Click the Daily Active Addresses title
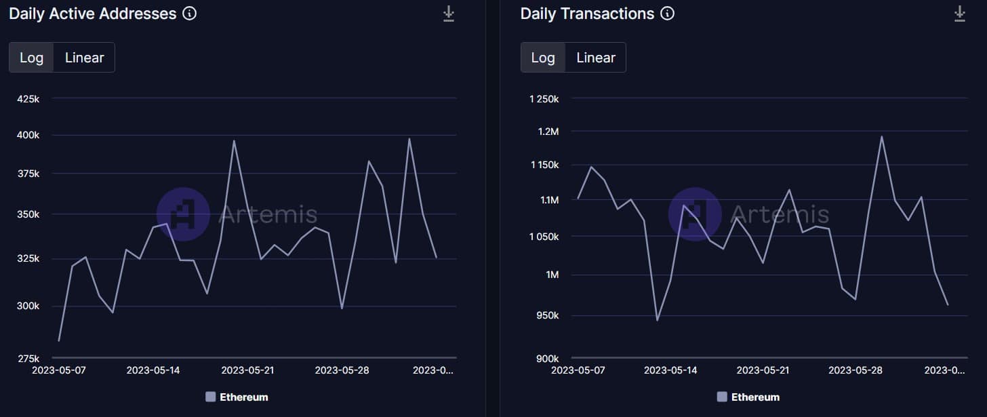The image size is (987, 417). (x=93, y=14)
